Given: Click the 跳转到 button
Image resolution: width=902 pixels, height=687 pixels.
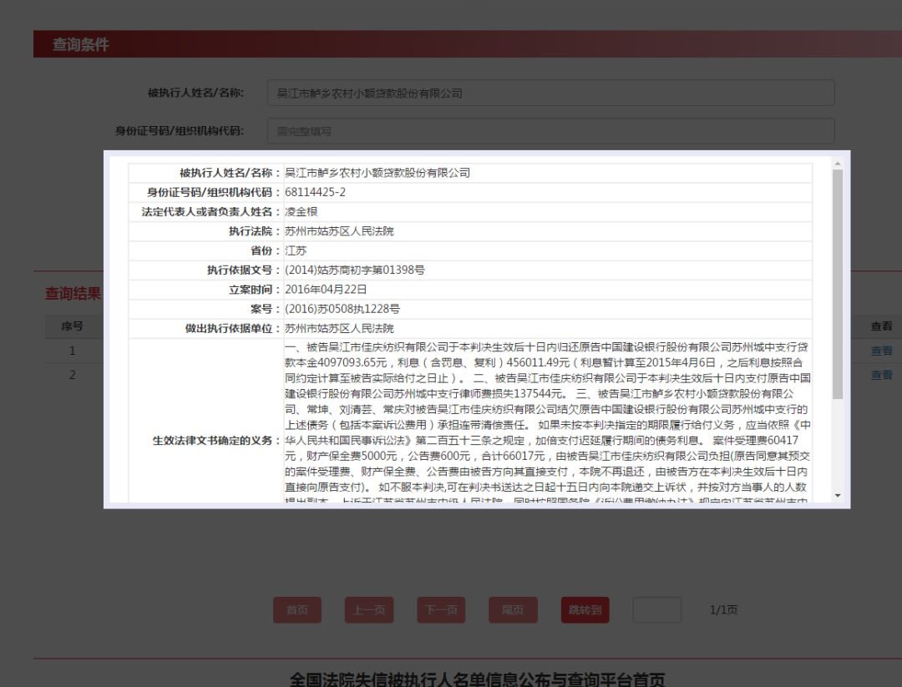Looking at the screenshot, I should pos(585,610).
